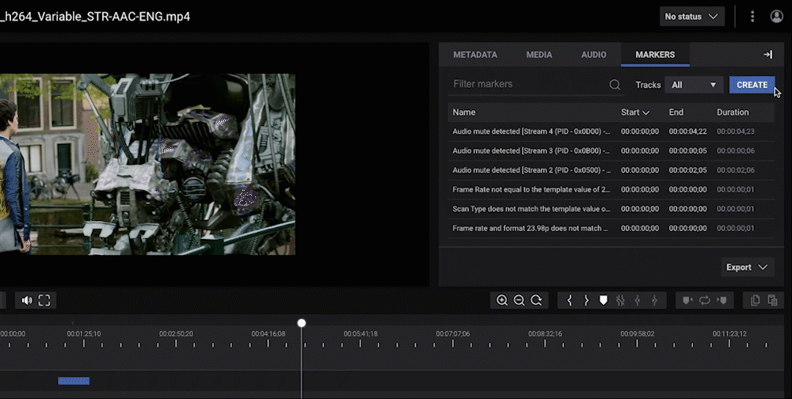Seek to 00:01:25;10 on the ruler
792x399 pixels.
pos(83,334)
